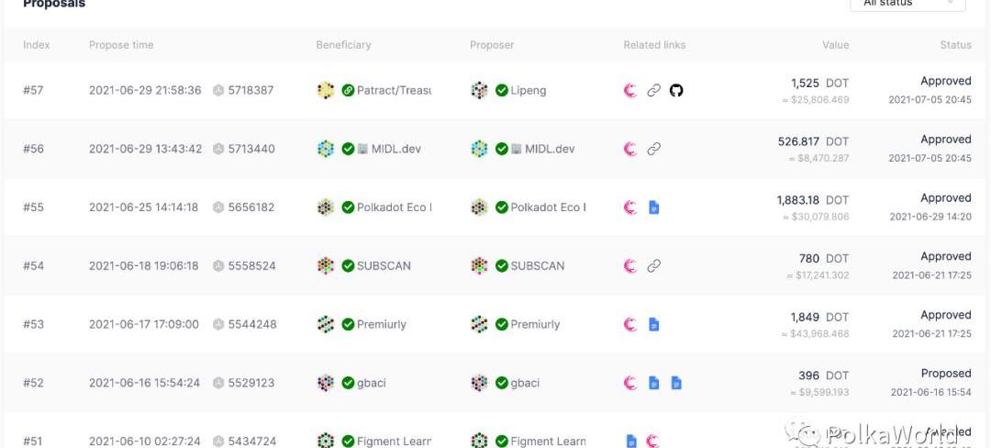Open the GitHub link for proposal #57
This screenshot has height=448, width=991.
click(x=676, y=90)
